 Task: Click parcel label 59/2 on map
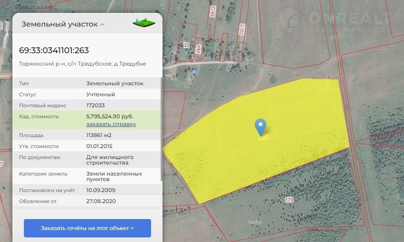[213, 11]
